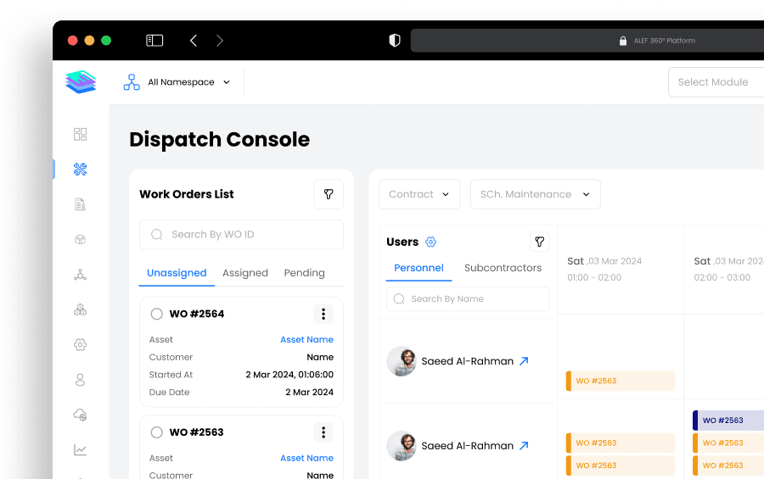This screenshot has width=764, height=479.
Task: Select the radio button for WO #2563
Action: coord(156,432)
